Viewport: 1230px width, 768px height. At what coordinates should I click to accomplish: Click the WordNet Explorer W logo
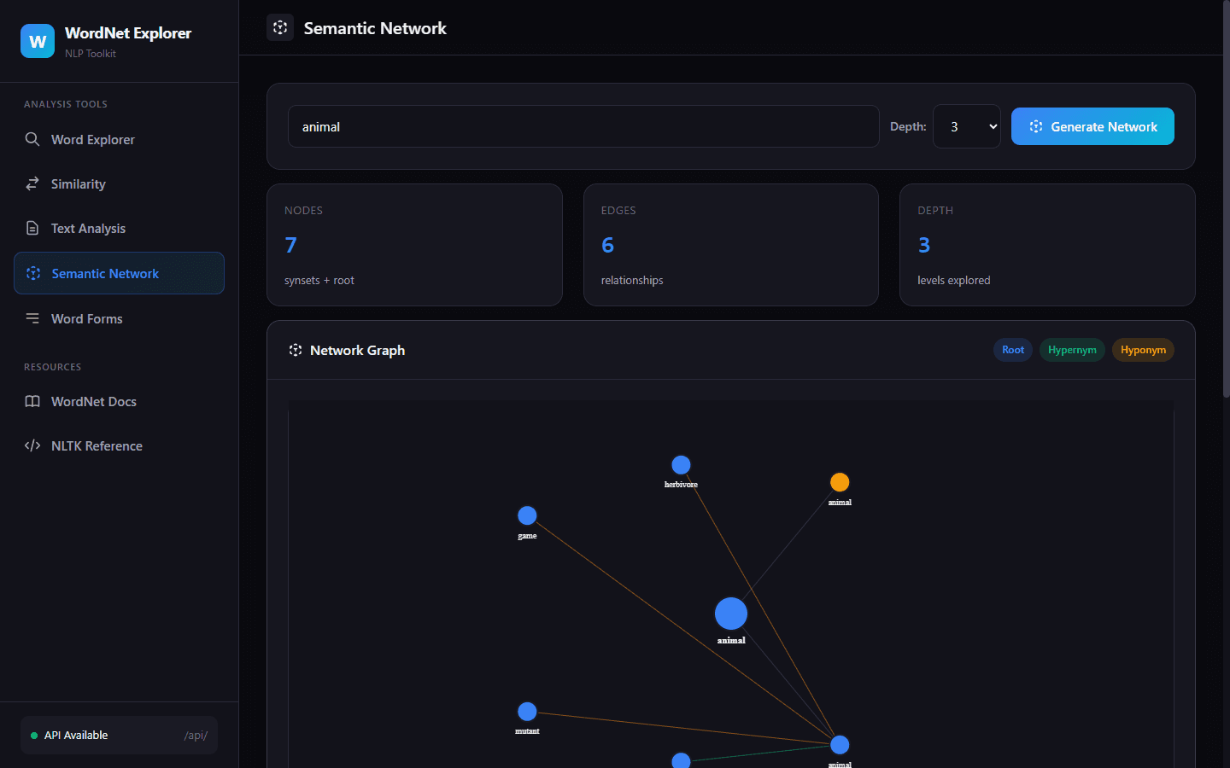click(x=37, y=40)
